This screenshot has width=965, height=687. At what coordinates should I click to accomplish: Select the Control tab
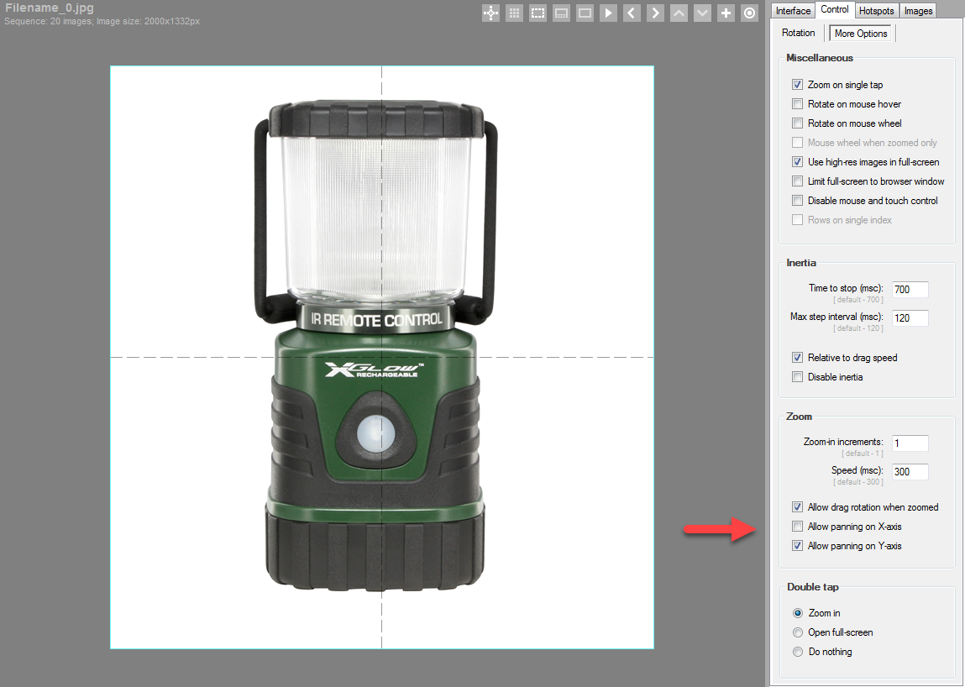[835, 9]
